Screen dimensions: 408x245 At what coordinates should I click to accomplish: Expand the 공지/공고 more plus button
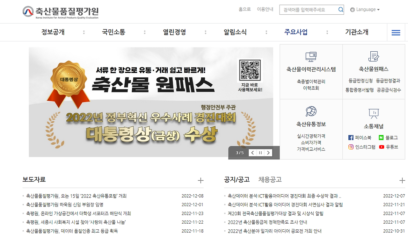click(402, 181)
